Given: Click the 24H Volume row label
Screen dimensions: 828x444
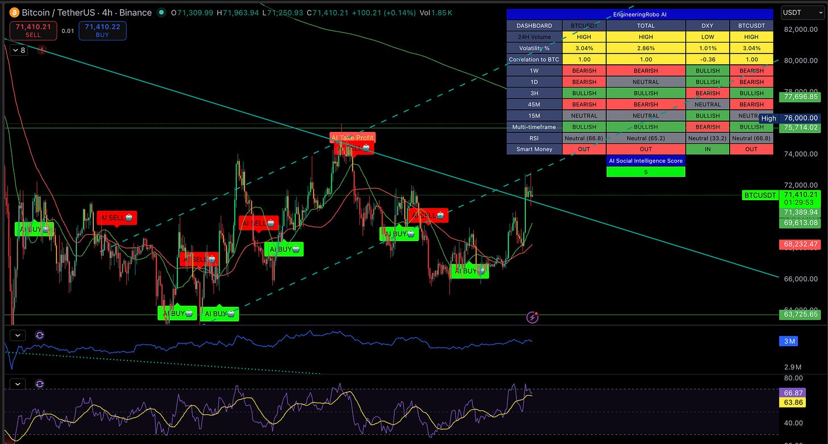Looking at the screenshot, I should [534, 36].
